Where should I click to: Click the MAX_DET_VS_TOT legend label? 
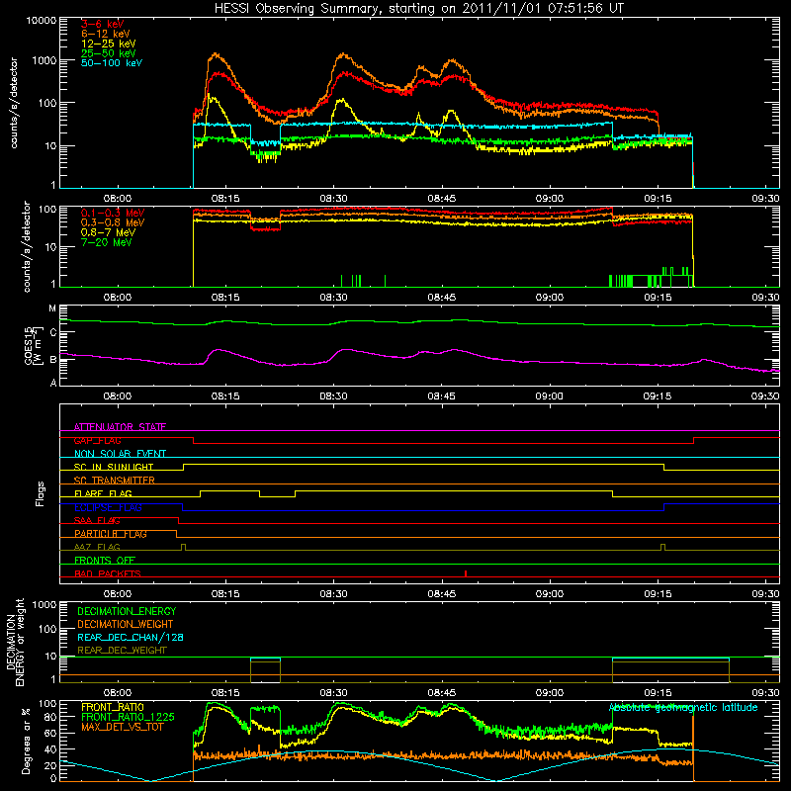123,727
